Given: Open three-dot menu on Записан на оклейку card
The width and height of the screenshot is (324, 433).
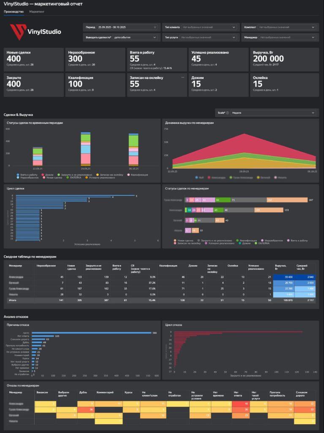Looking at the screenshot, I should 182,77.
